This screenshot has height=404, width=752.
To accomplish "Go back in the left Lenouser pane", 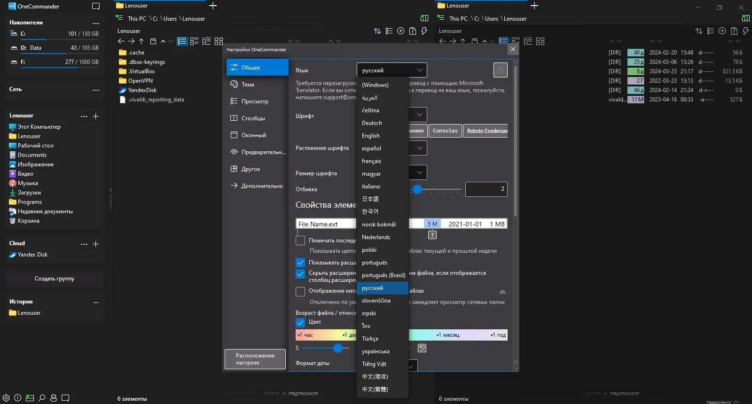I will tap(121, 41).
